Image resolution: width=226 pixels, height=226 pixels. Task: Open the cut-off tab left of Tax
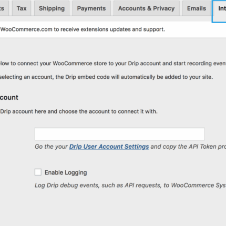(4, 8)
